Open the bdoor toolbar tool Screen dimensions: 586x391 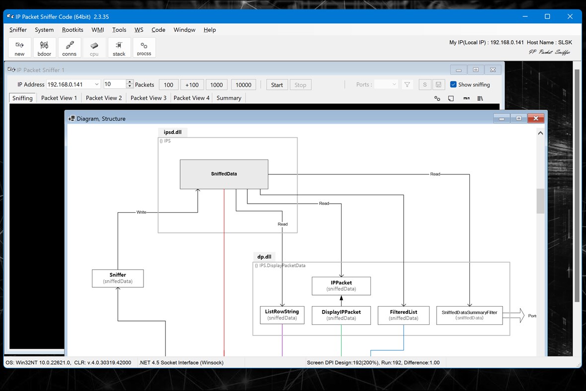[45, 48]
